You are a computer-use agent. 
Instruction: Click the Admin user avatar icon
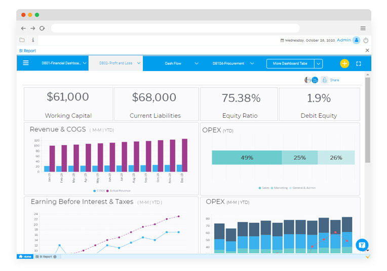[x=356, y=40]
